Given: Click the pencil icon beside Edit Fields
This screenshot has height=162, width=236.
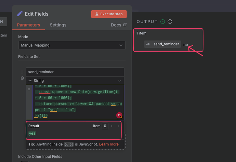Looking at the screenshot, I should (20, 14).
